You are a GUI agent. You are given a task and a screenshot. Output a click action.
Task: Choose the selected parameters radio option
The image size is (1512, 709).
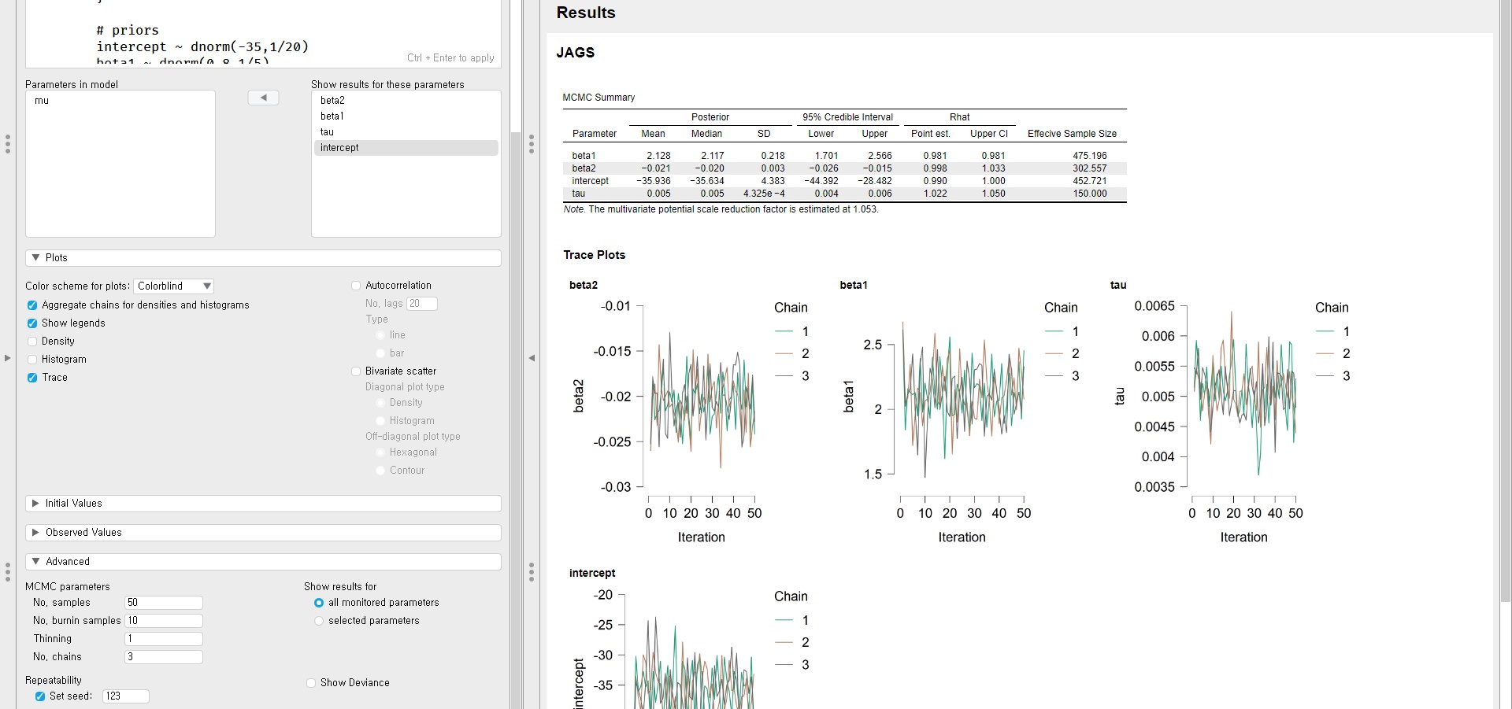[x=319, y=621]
